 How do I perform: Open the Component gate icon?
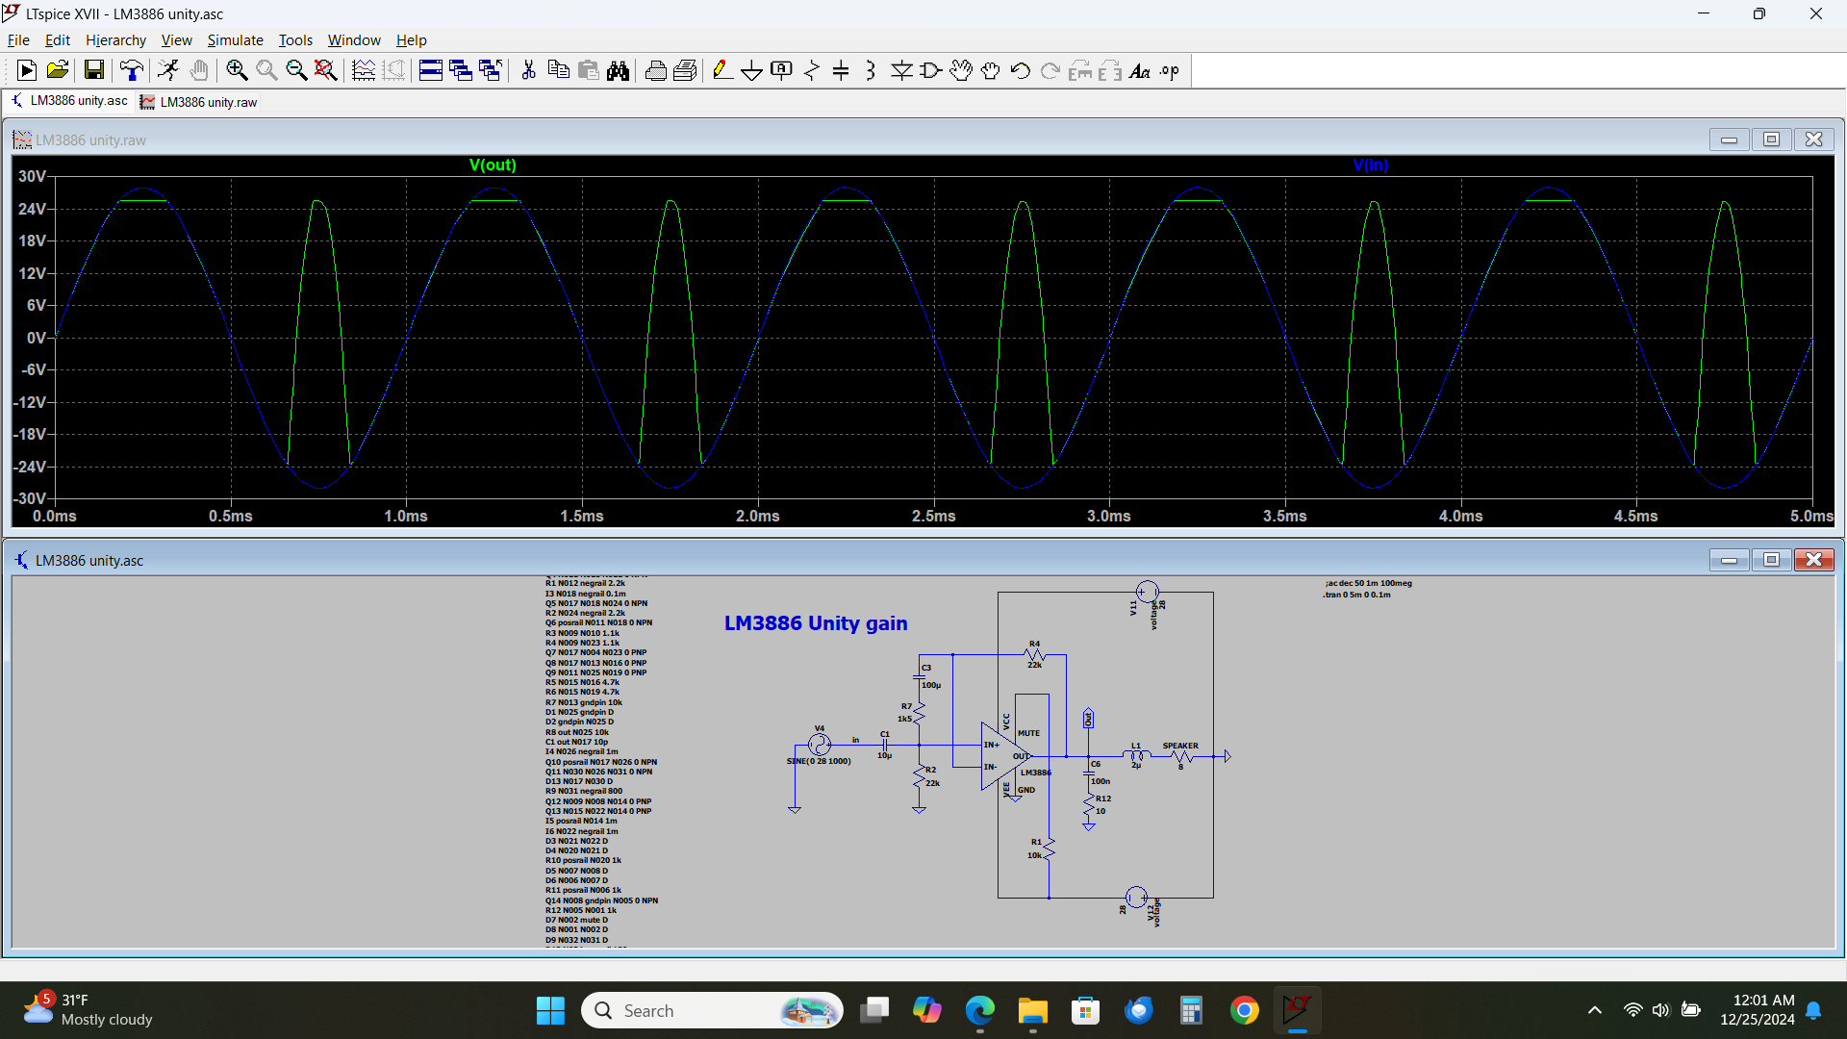point(930,70)
